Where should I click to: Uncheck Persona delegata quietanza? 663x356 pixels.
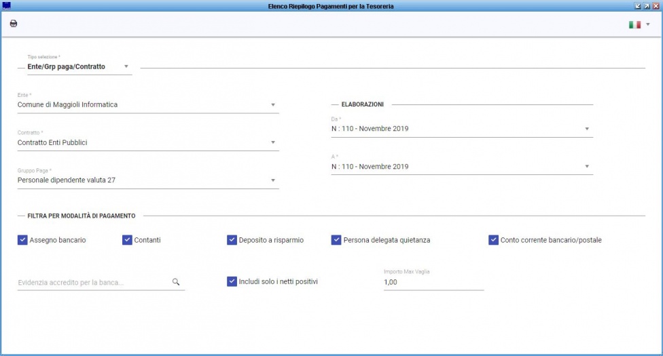point(336,240)
